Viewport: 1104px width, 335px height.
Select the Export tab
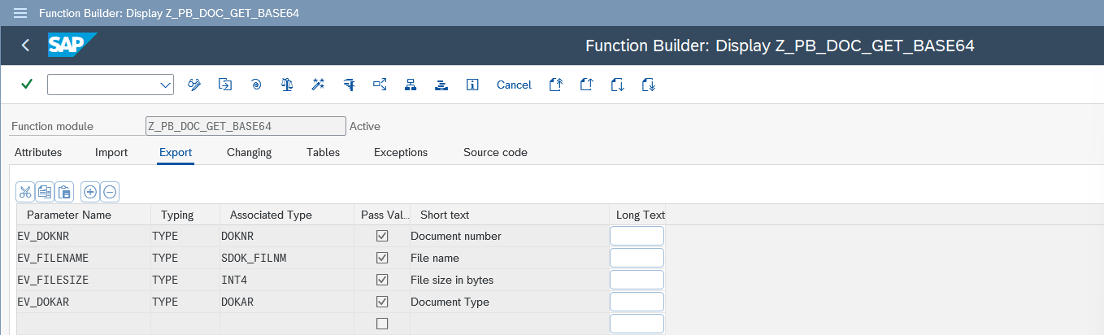click(x=176, y=152)
